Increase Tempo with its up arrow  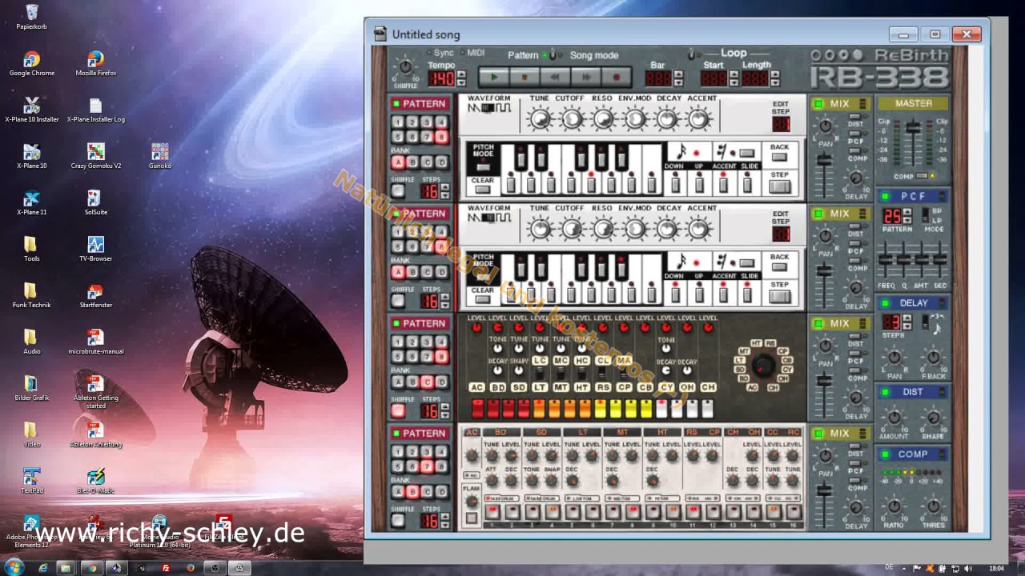coord(461,74)
